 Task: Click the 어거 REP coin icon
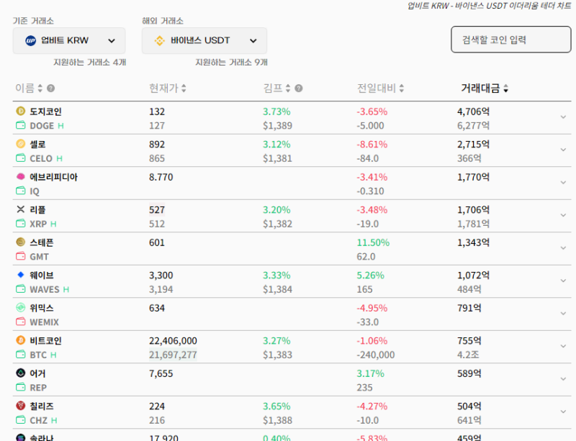point(21,373)
